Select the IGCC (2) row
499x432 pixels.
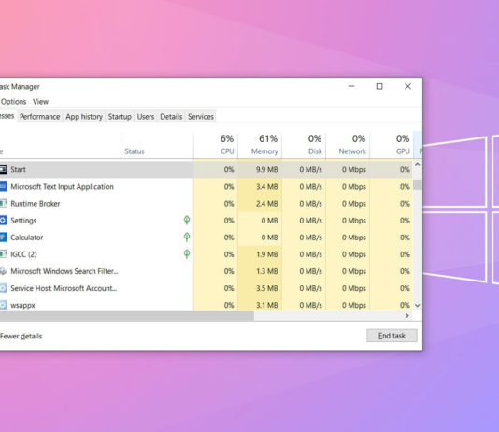(206, 253)
